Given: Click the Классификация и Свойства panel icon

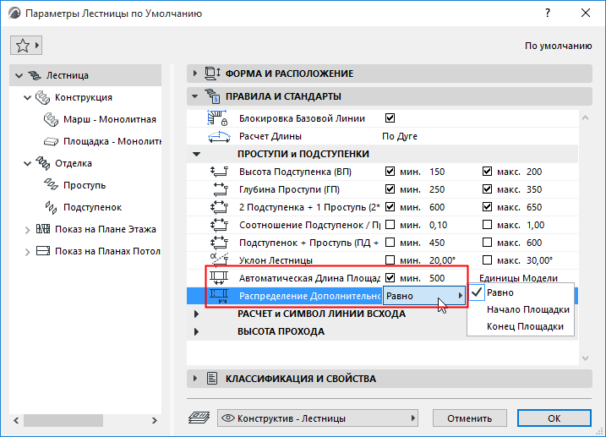Looking at the screenshot, I should 212,379.
